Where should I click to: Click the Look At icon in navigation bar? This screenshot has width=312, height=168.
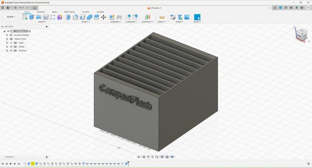tap(144, 157)
